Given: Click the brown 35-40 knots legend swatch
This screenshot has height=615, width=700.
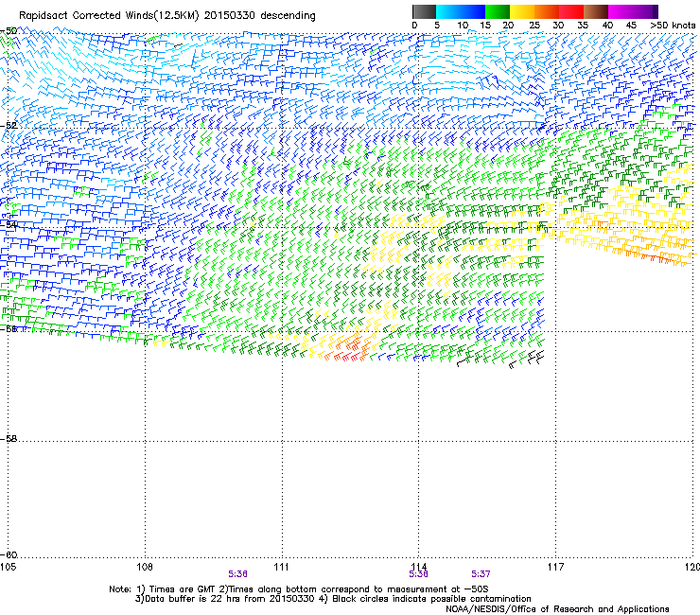Looking at the screenshot, I should pyautogui.click(x=596, y=11).
